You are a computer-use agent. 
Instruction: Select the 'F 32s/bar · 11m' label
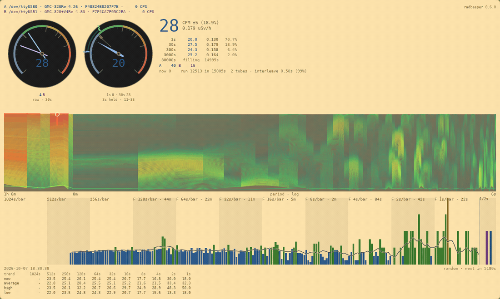click(237, 199)
